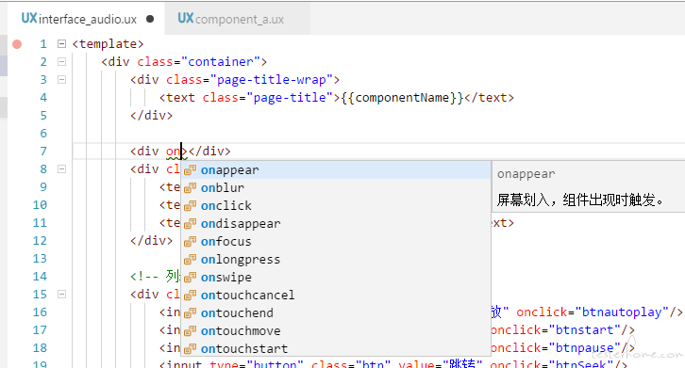Click the property icon beside onclick
685x368 pixels.
190,206
